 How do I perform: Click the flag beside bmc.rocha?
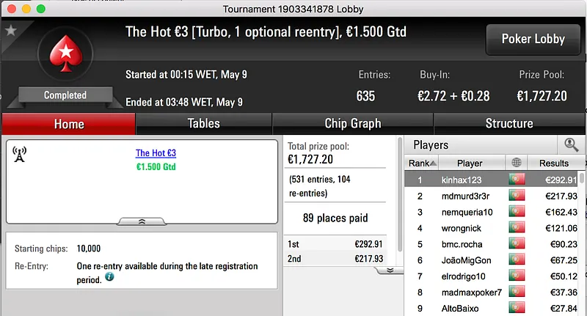point(517,244)
